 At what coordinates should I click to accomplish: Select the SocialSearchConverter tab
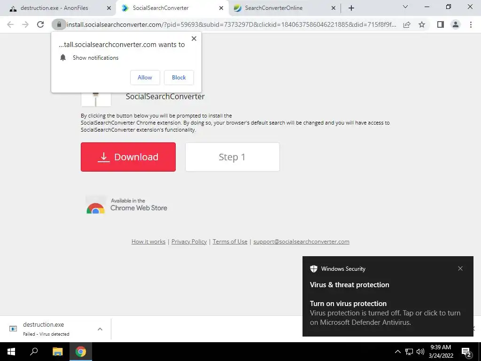(172, 8)
